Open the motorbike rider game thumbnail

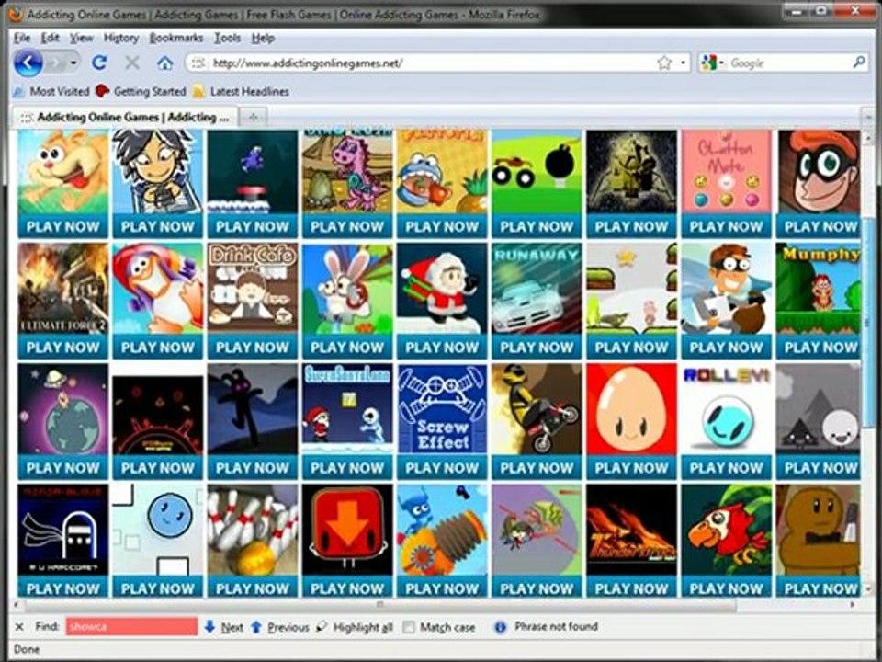(537, 408)
